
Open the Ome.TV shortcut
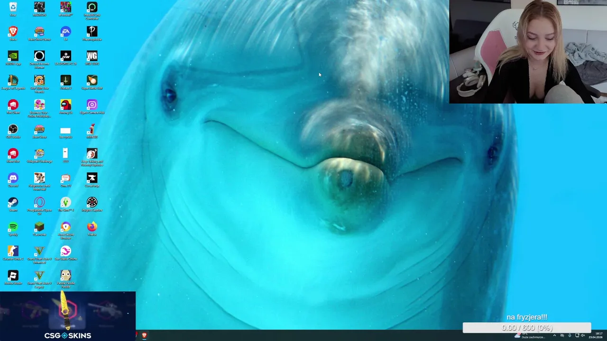pyautogui.click(x=65, y=180)
